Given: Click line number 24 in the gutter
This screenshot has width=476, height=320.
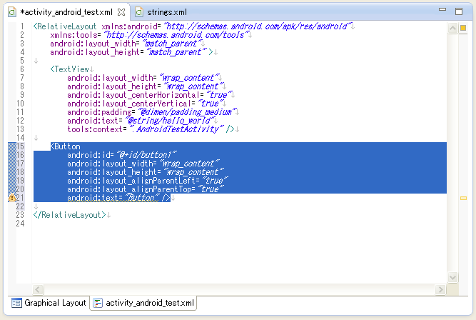Looking at the screenshot, I should pos(20,224).
